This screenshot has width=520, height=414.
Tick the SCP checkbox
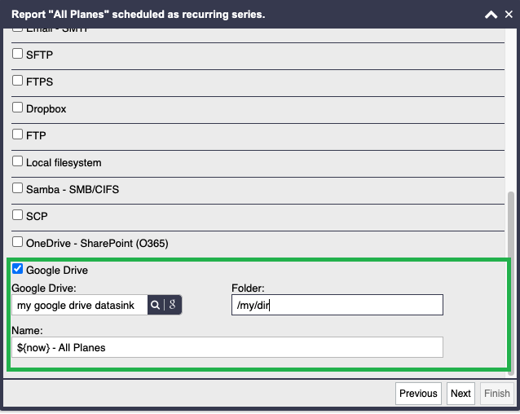[x=17, y=215]
